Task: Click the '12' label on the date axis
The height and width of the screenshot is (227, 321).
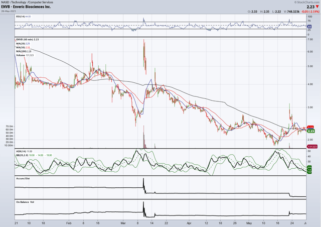Action: click(206, 223)
